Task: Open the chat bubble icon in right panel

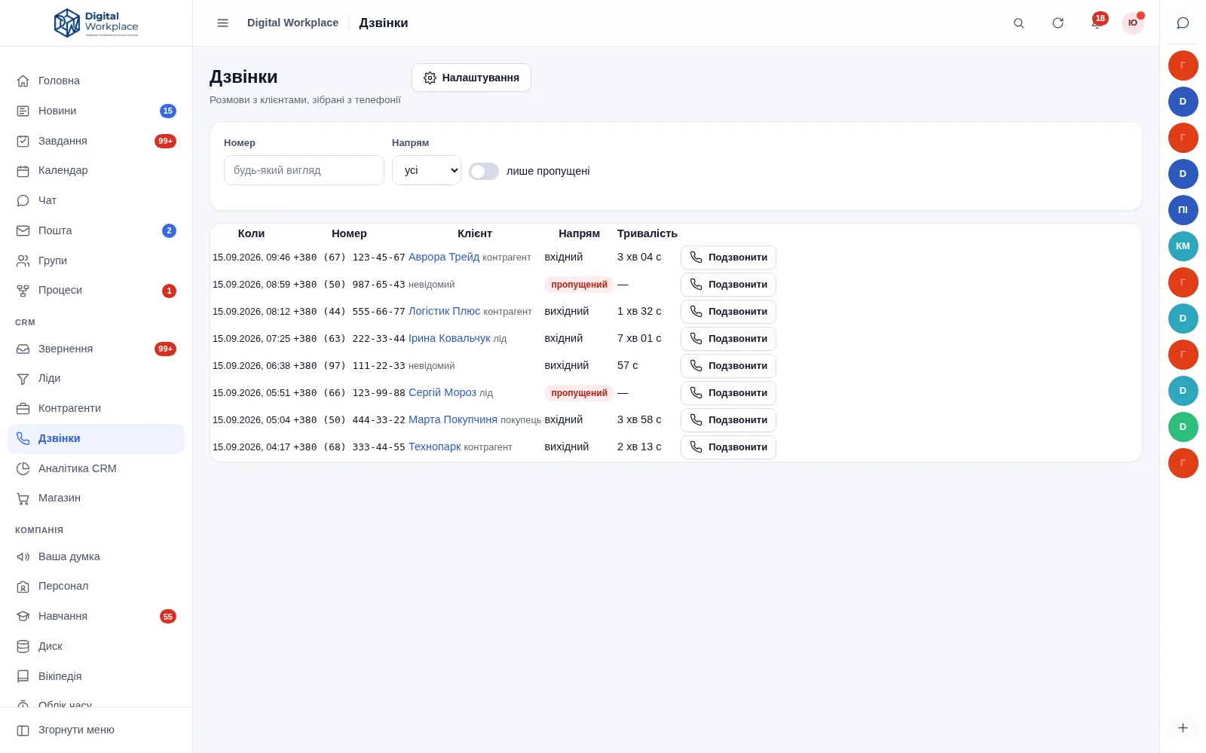Action: 1183,23
